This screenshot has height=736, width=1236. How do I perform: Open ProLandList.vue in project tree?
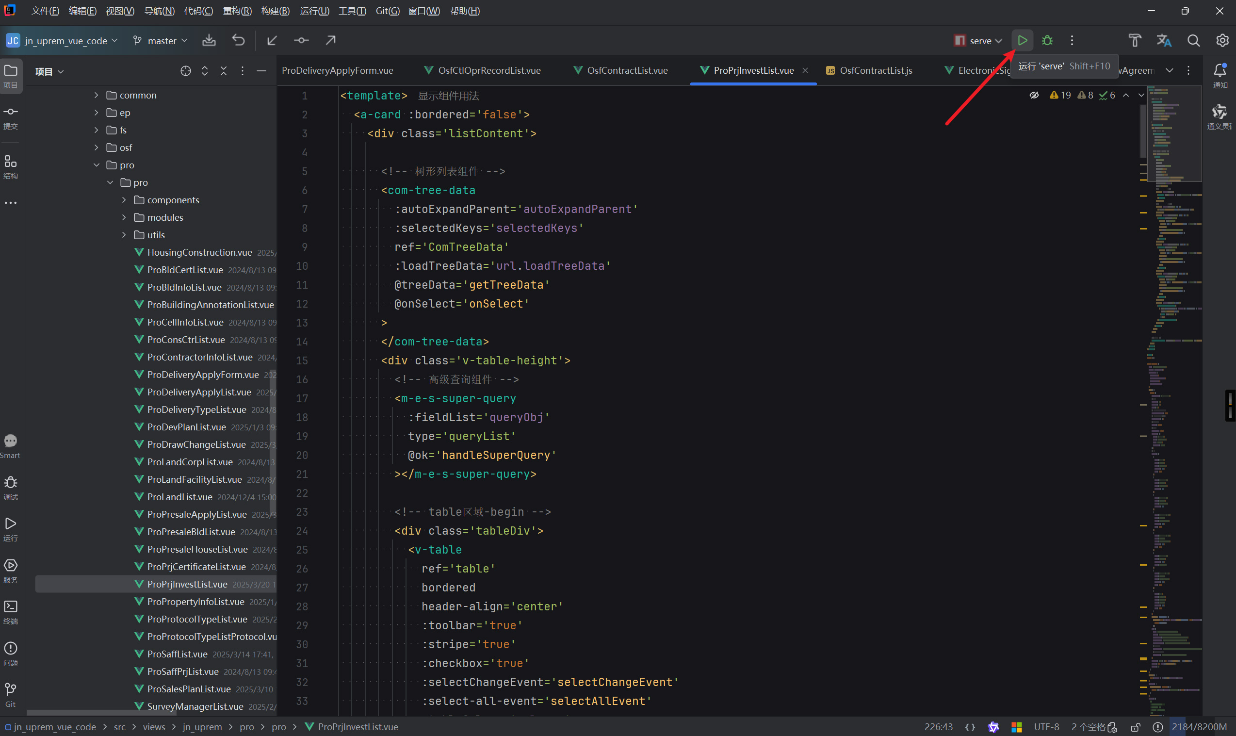(179, 496)
